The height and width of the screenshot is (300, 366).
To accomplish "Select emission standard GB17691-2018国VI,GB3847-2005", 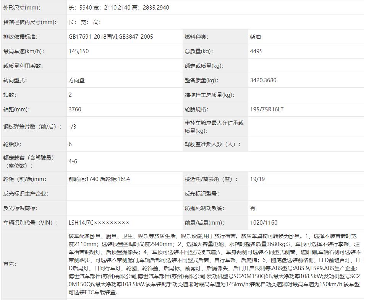I will click(x=111, y=37).
